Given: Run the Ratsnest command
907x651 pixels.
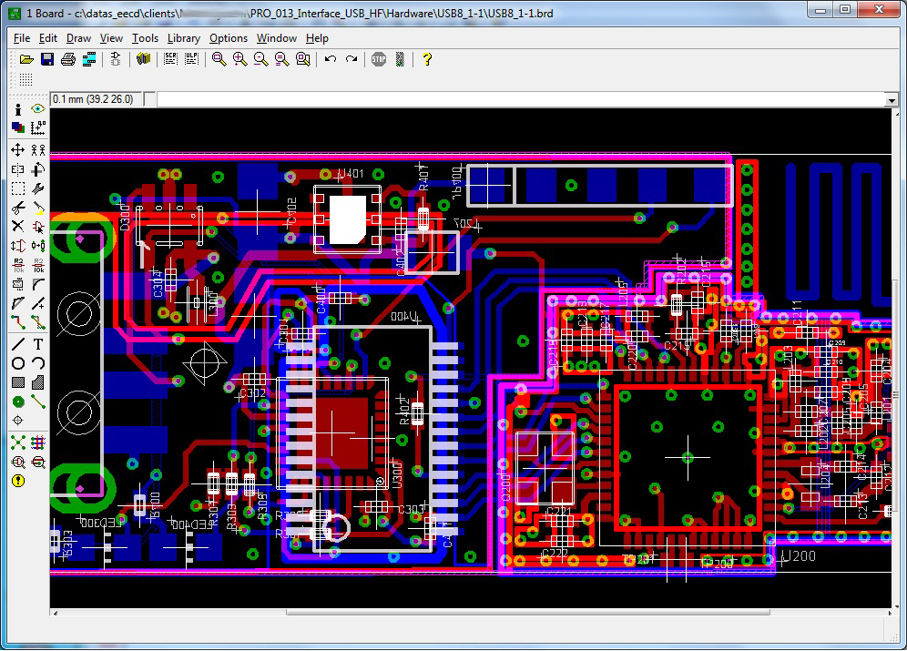Looking at the screenshot, I should (x=17, y=442).
